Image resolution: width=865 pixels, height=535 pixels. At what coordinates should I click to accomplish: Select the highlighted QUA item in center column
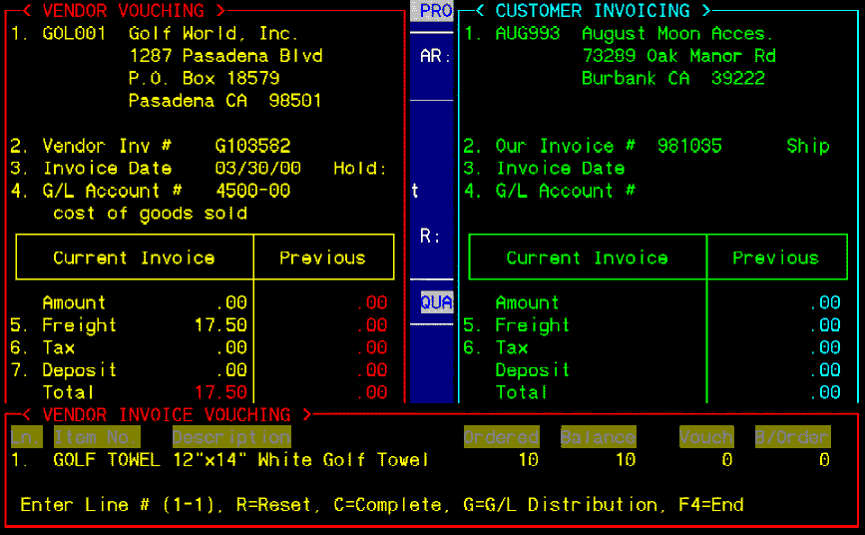point(436,301)
